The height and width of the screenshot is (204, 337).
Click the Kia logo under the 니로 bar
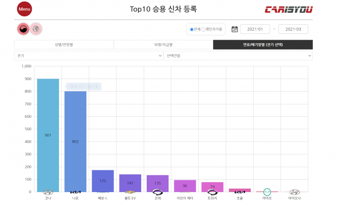tap(75, 192)
